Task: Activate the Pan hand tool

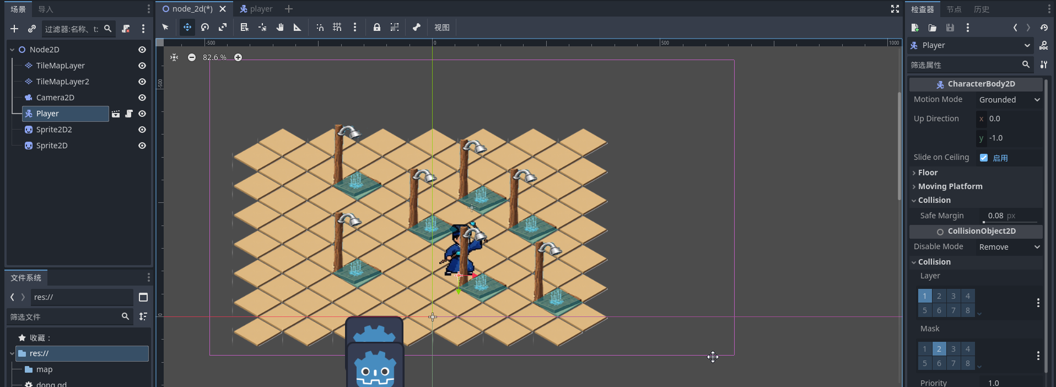Action: [280, 27]
